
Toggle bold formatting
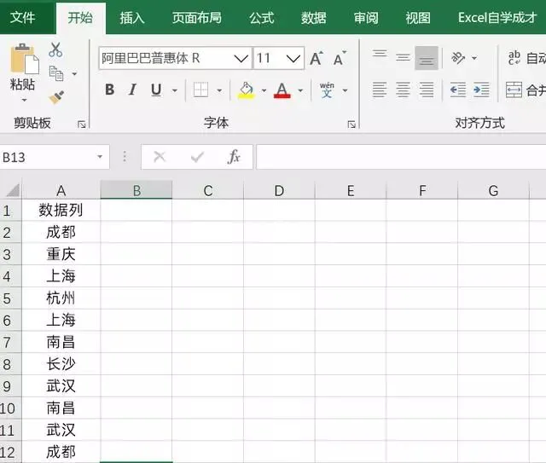[x=110, y=90]
